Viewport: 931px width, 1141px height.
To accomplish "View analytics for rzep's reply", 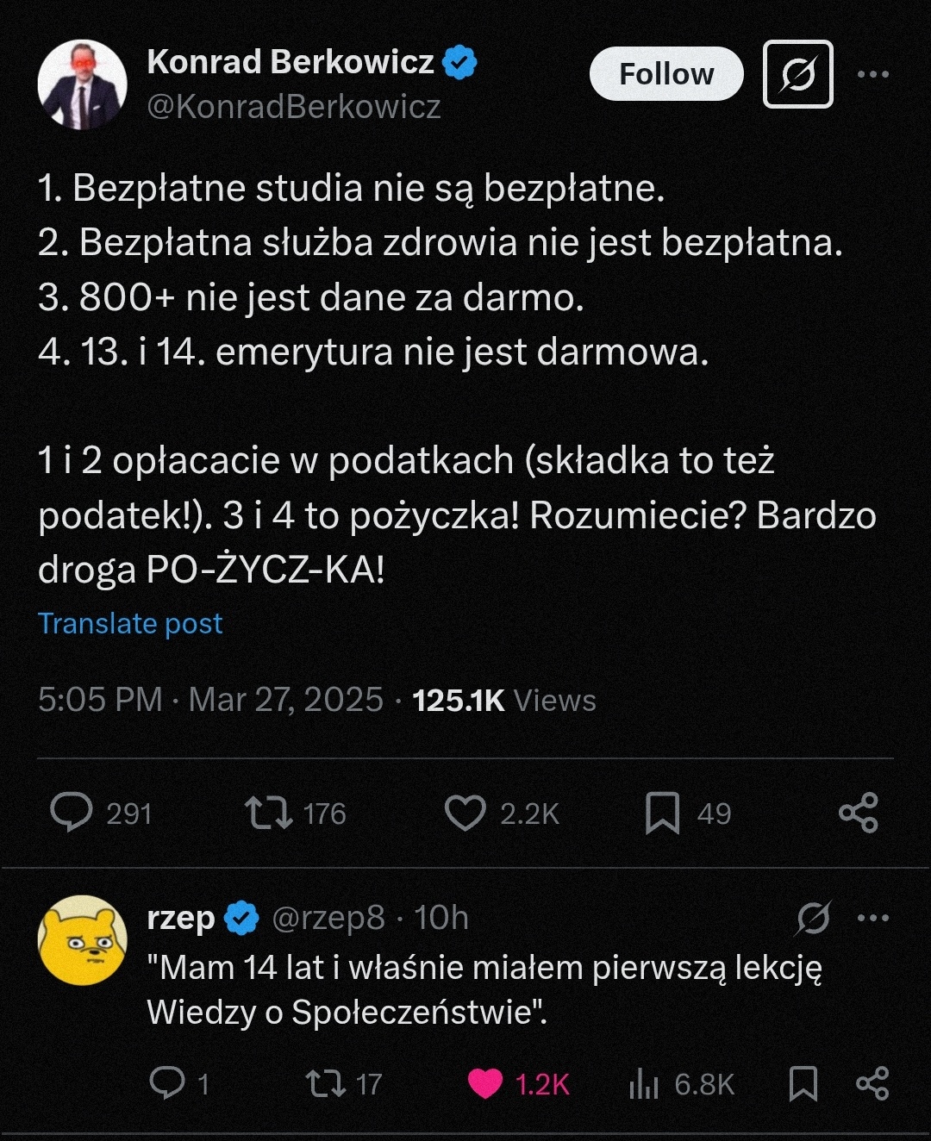I will 644,1084.
